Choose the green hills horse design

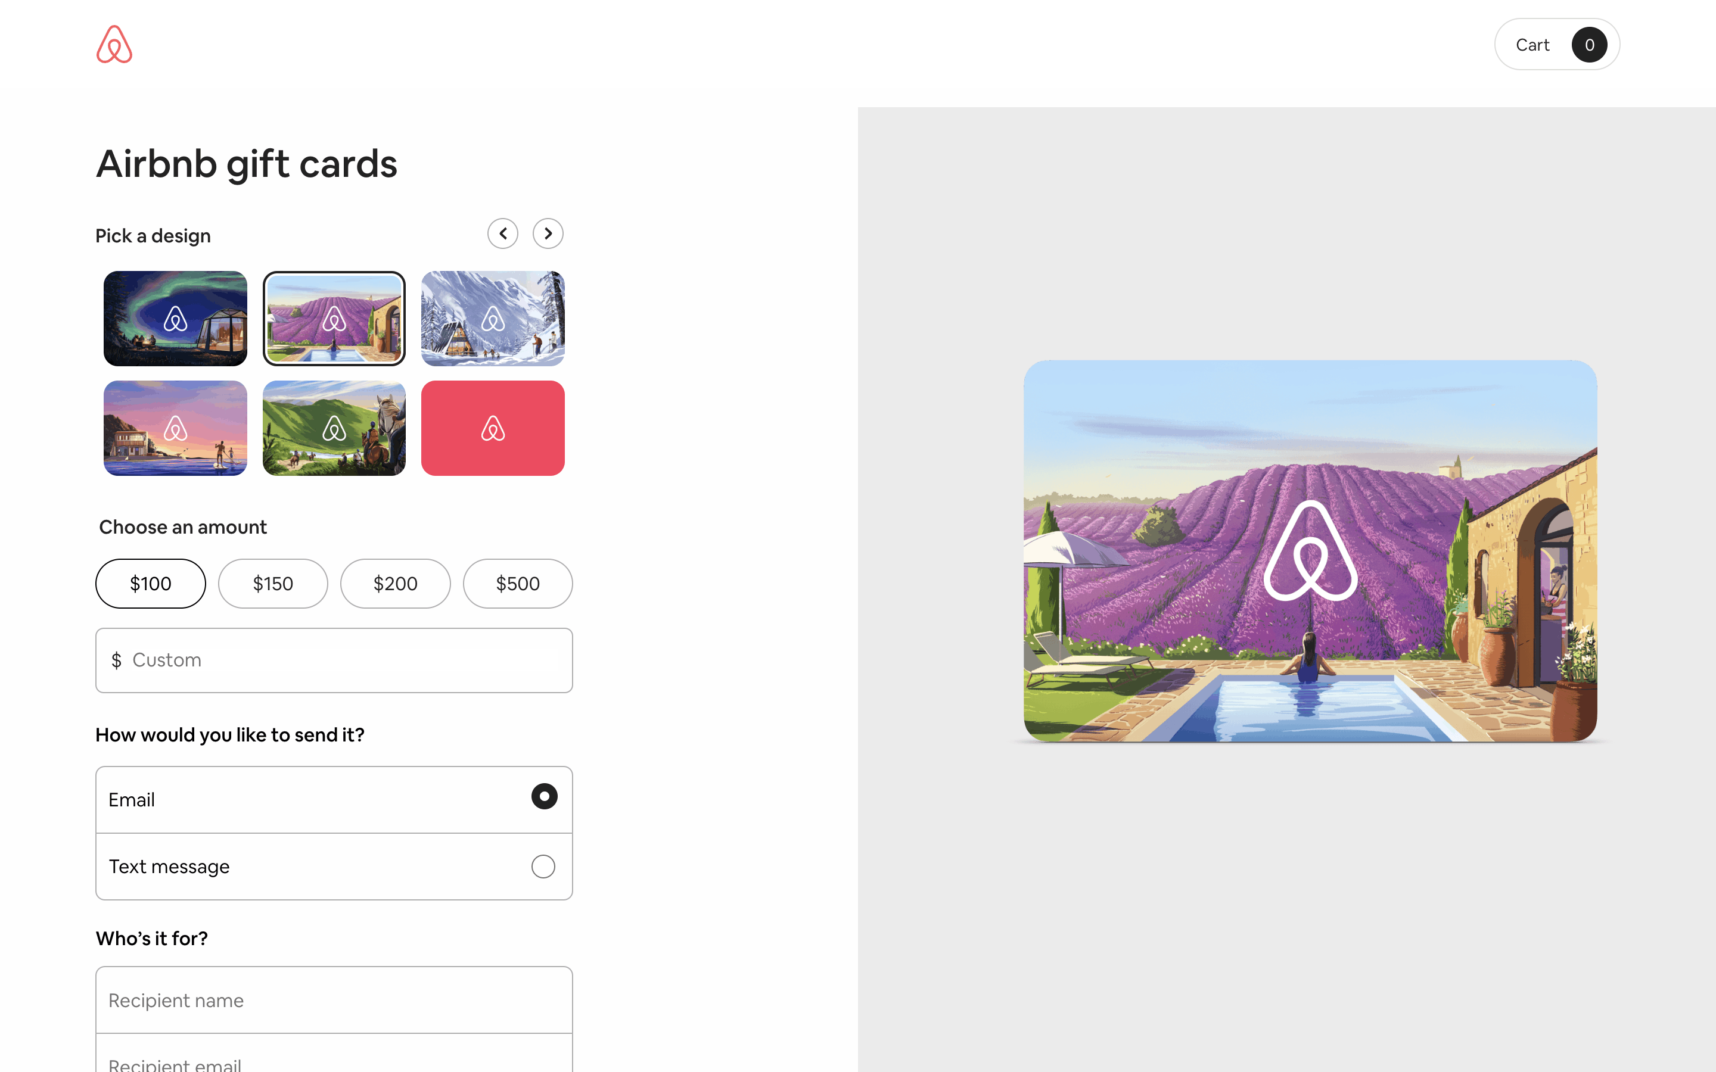(x=334, y=428)
